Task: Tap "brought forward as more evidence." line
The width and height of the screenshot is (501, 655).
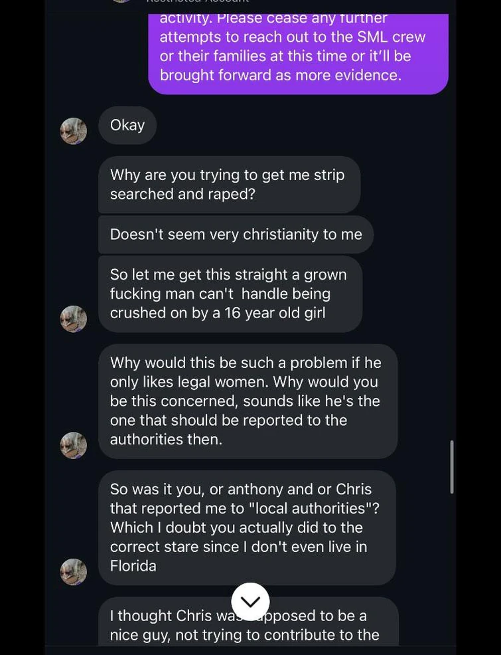Action: 280,75
